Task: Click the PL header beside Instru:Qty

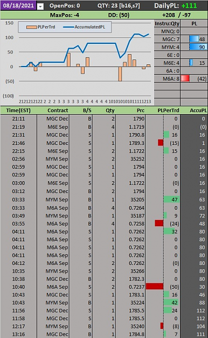Action: click(x=194, y=23)
